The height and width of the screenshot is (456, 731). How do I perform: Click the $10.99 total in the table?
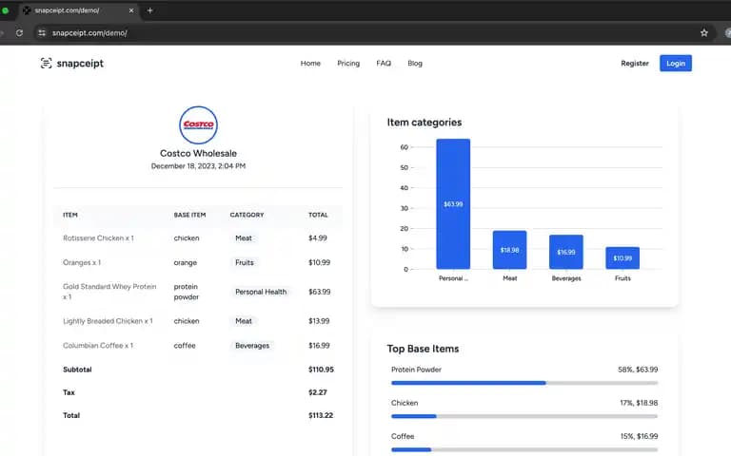coord(320,262)
